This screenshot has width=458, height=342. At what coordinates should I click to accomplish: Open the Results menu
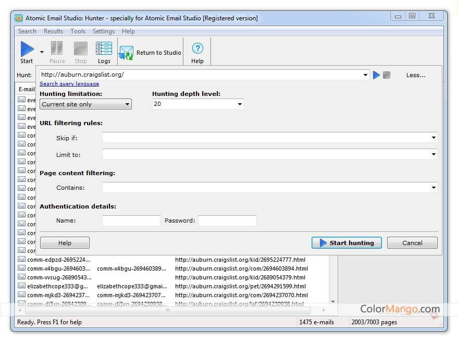pyautogui.click(x=53, y=31)
